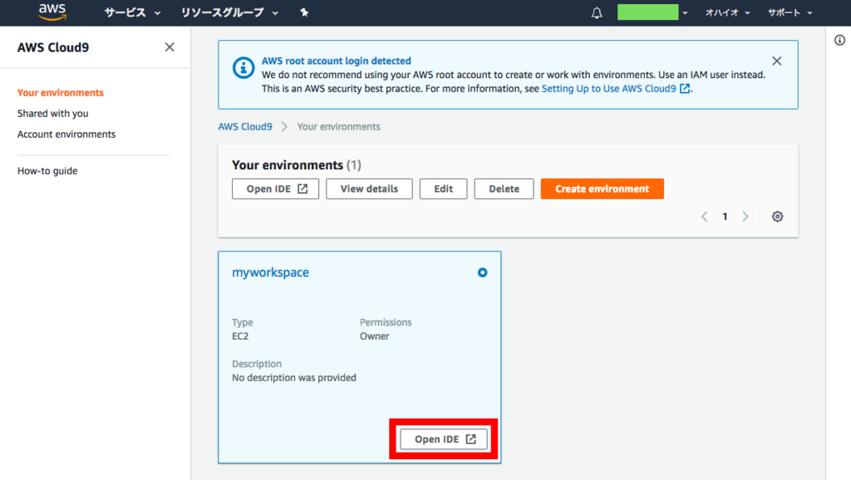This screenshot has height=480, width=851.
Task: Open the How-to guide link
Action: 47,171
